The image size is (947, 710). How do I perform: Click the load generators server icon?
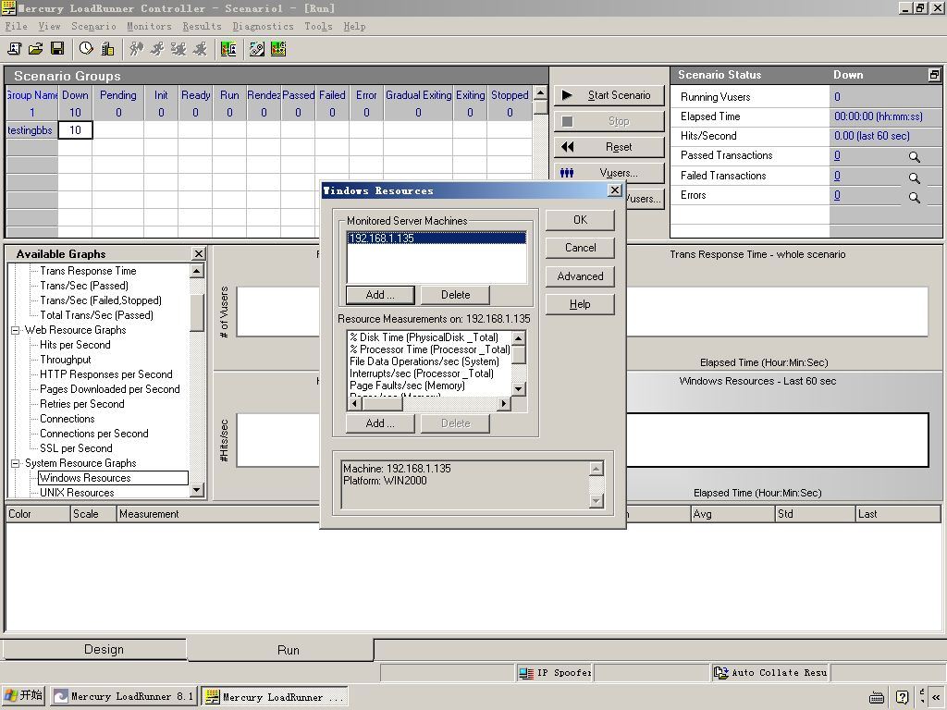coord(107,49)
